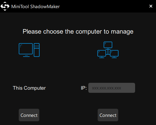Select the networked computers icon
The width and height of the screenshot is (156, 125).
108,50
